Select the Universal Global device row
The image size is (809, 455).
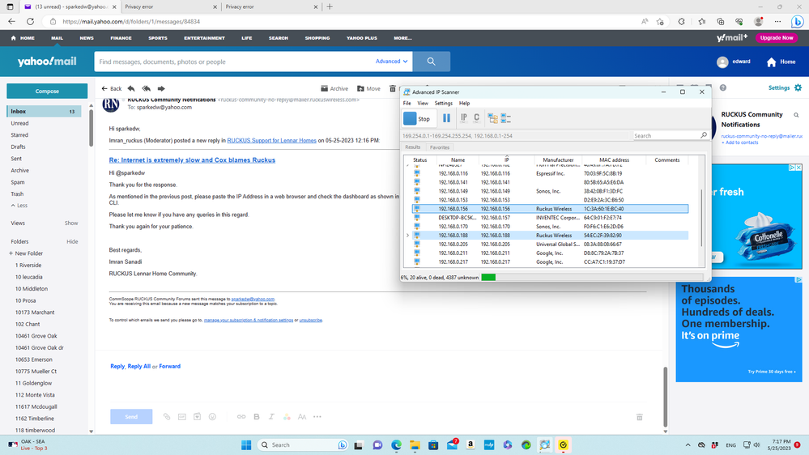point(550,244)
